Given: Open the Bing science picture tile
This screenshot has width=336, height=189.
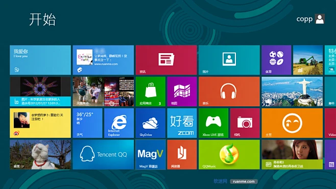Looking at the screenshot, I should pos(40,91).
